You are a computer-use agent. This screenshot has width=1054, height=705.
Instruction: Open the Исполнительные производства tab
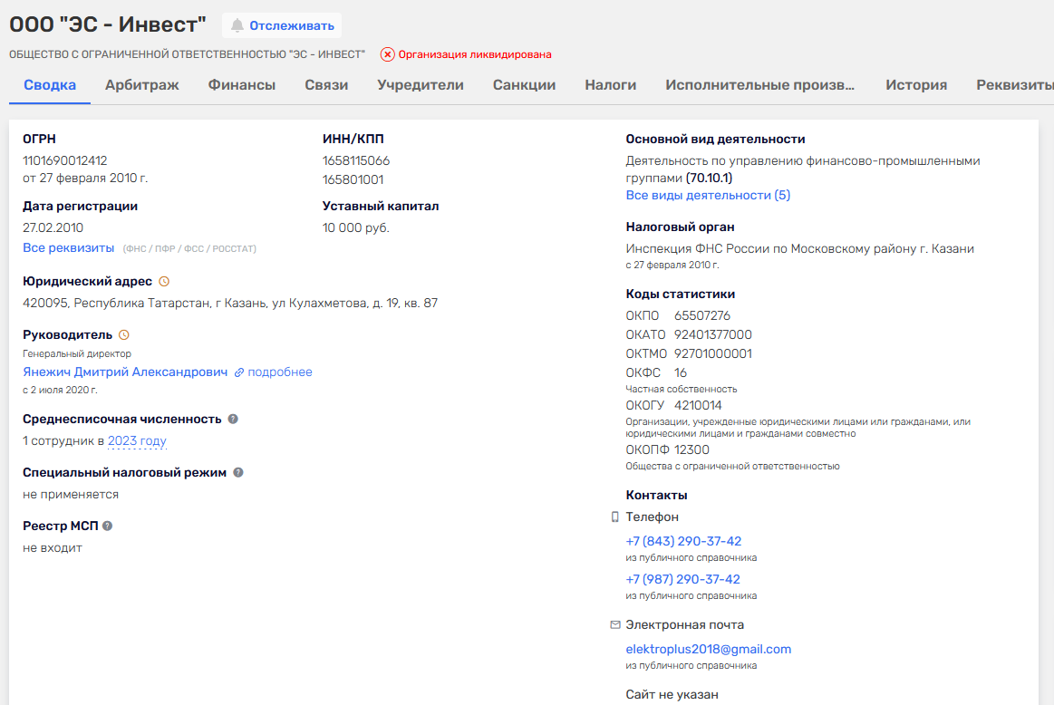click(x=759, y=85)
